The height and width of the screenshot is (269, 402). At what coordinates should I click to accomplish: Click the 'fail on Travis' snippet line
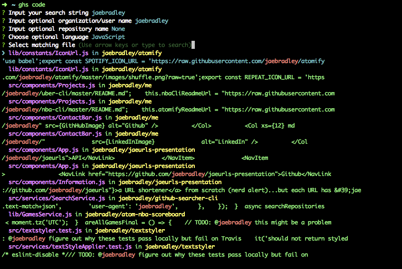point(175,239)
